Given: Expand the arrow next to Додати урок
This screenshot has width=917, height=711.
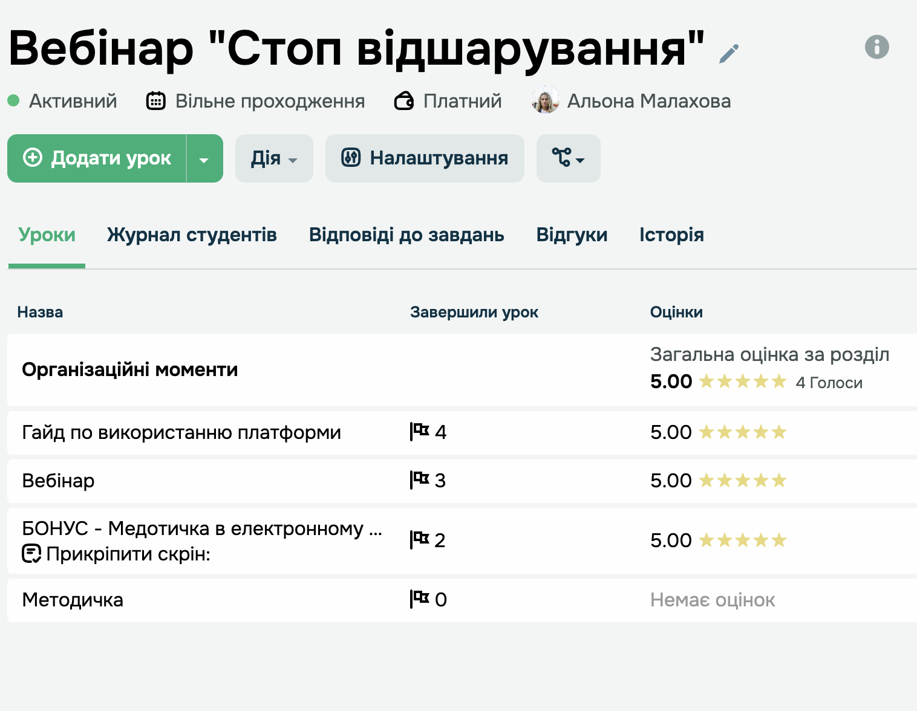Looking at the screenshot, I should 204,159.
